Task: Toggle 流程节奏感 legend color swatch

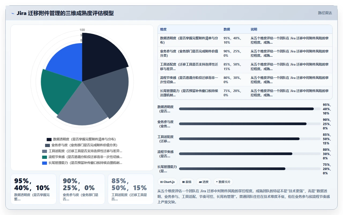Action: click(44, 157)
